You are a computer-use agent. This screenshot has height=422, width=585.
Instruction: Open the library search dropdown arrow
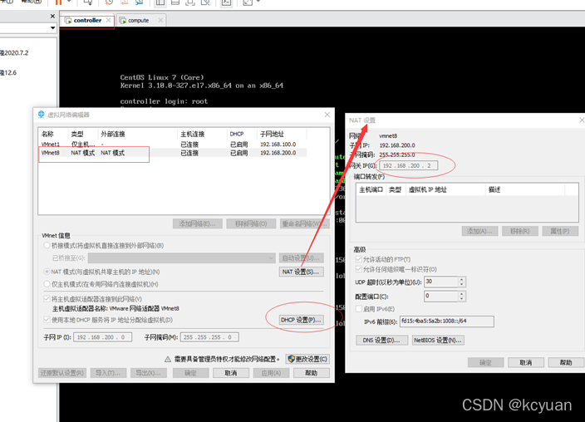coord(52,27)
